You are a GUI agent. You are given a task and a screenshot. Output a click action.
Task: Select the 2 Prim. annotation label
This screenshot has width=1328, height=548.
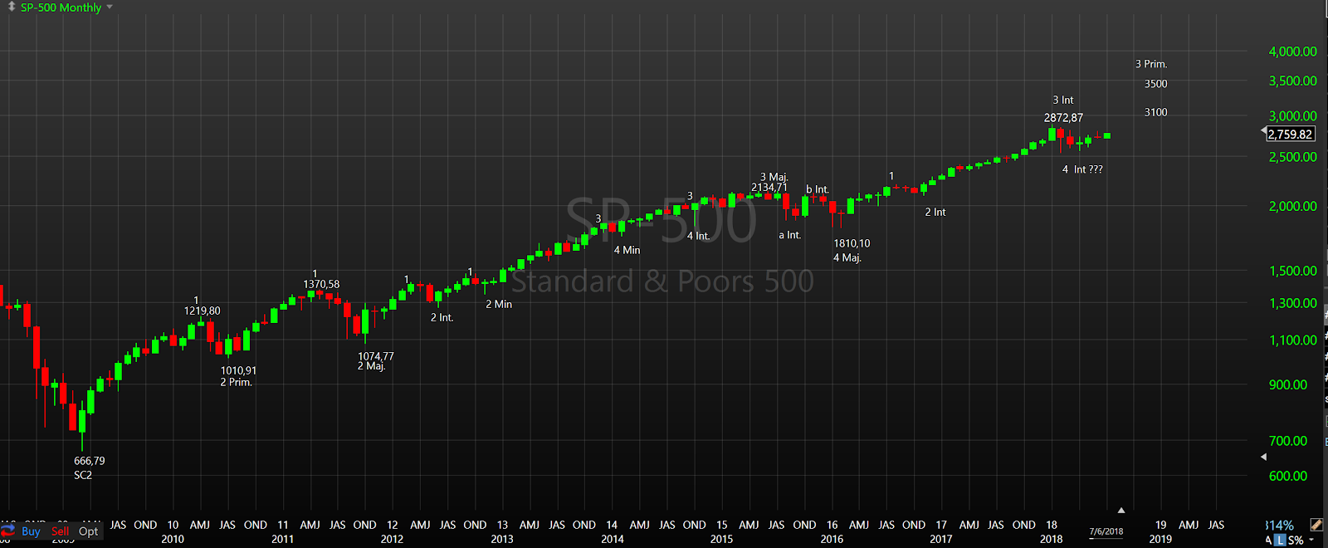236,382
